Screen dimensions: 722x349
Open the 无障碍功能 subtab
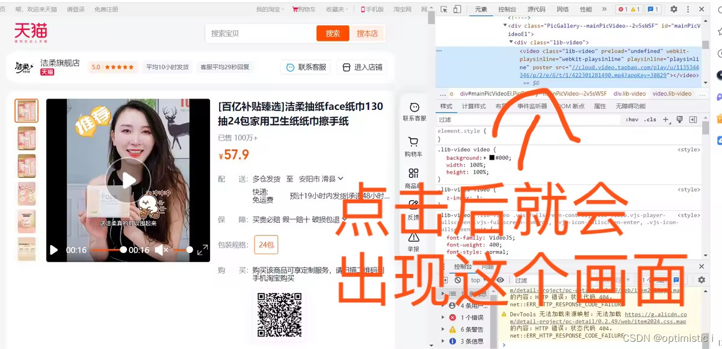coord(631,106)
